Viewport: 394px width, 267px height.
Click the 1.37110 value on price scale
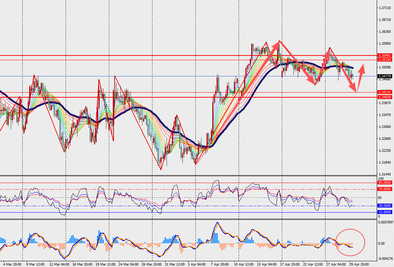point(385,8)
